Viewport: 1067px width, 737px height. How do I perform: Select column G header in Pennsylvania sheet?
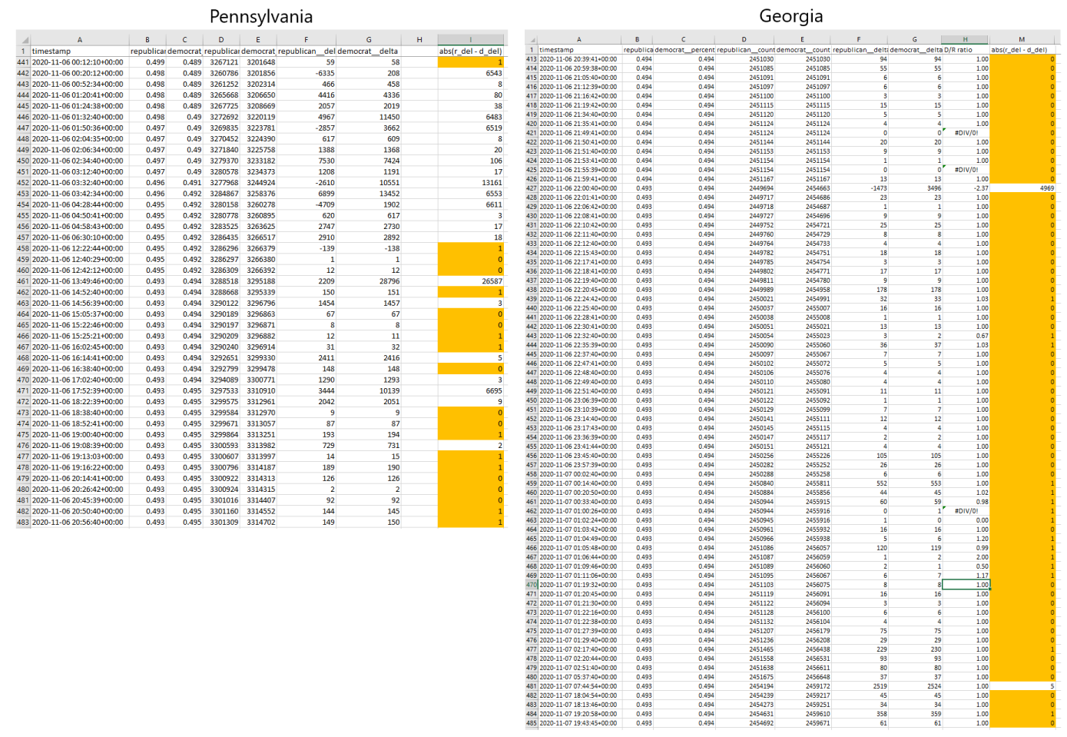(x=369, y=40)
